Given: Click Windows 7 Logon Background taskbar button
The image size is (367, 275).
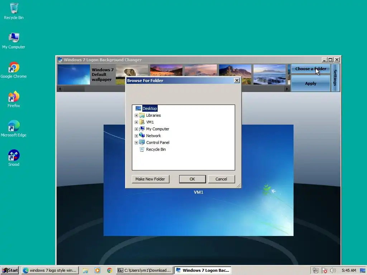Looking at the screenshot, I should click(x=203, y=270).
